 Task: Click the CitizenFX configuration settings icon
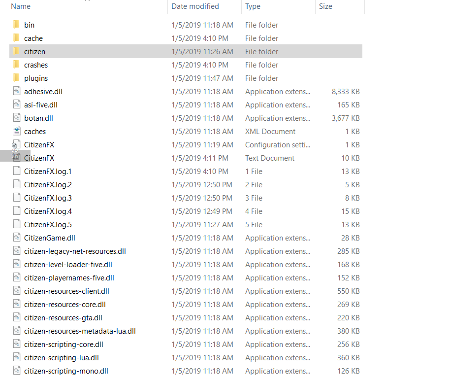16,144
